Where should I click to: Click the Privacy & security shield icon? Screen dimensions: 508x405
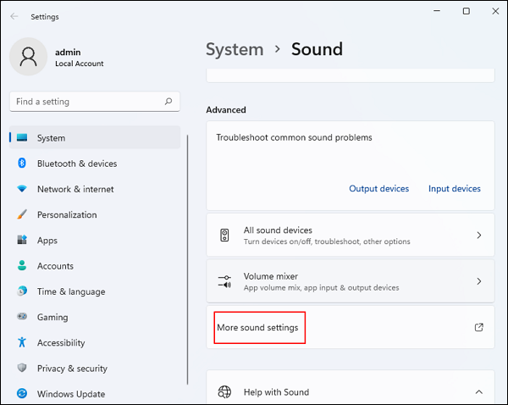click(21, 369)
